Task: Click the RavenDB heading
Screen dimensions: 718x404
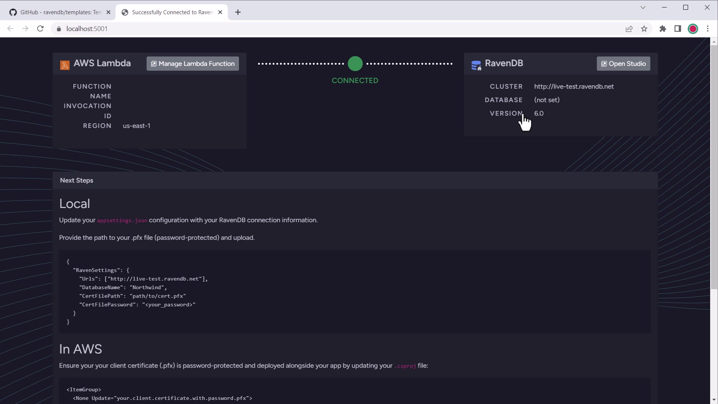Action: [504, 63]
